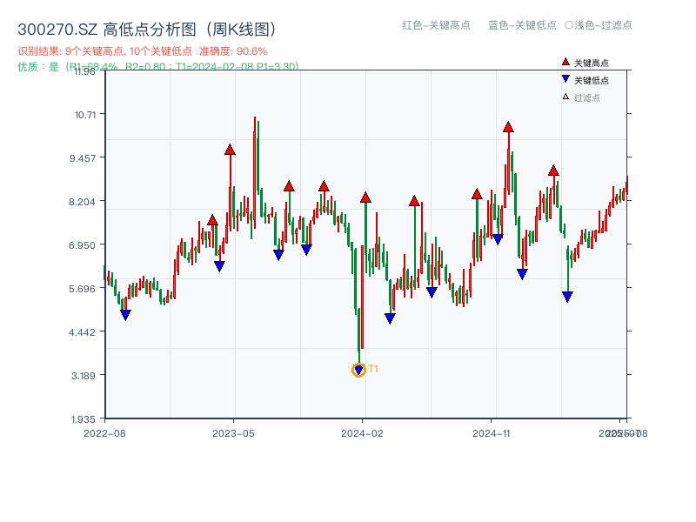The image size is (696, 522).
Task: Click the pale 过滤点 triangle legend icon
Action: (565, 96)
